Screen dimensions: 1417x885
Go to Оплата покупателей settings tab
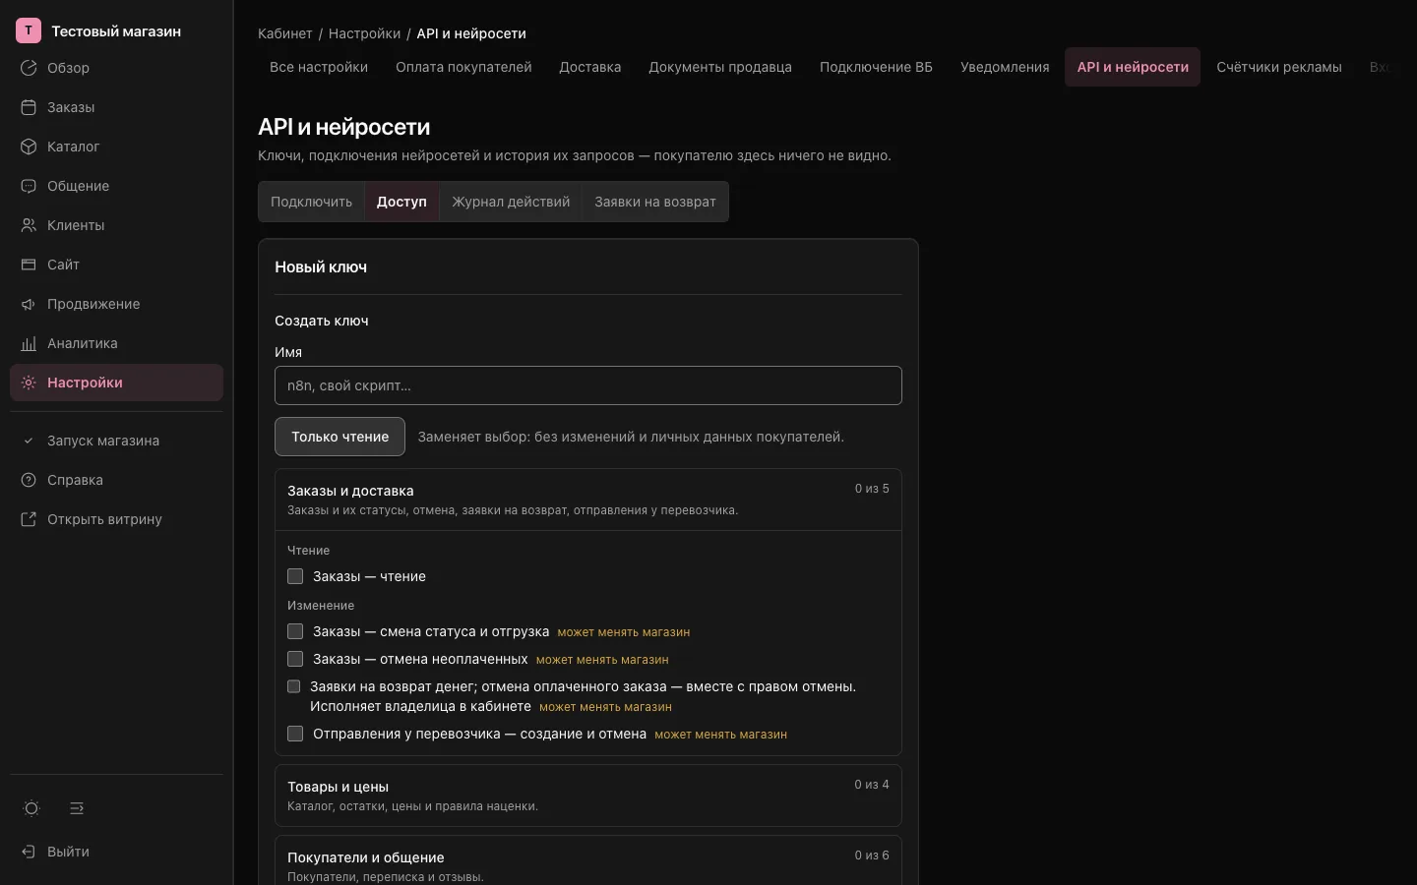pos(463,67)
